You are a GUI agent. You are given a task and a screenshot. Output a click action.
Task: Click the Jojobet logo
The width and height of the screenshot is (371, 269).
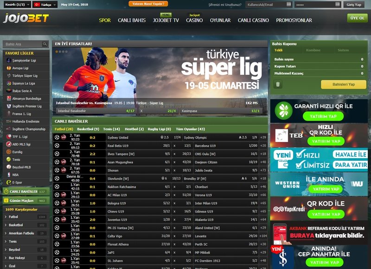[26, 19]
